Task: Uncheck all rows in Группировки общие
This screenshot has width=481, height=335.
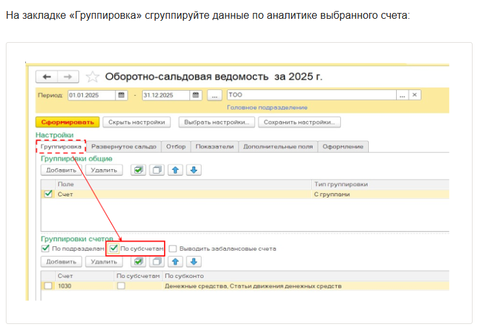Action: [157, 170]
